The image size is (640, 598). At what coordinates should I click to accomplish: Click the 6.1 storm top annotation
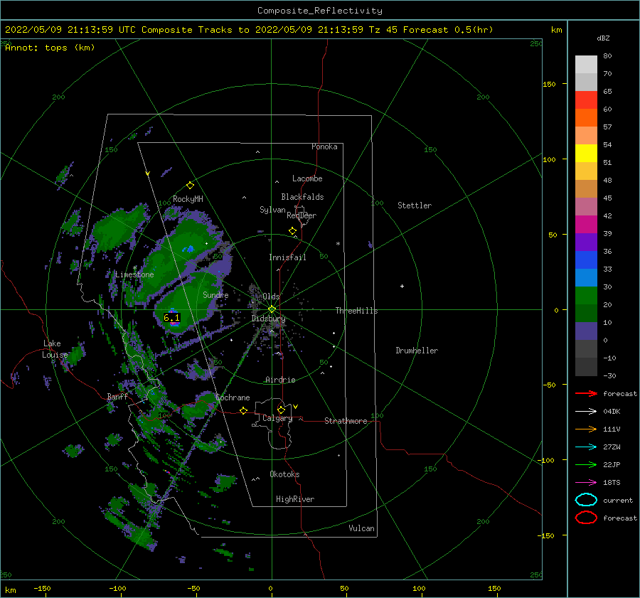pyautogui.click(x=171, y=318)
